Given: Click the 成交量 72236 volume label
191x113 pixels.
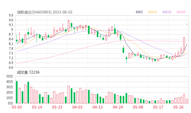Looking at the screenshot, I should pos(28,72).
